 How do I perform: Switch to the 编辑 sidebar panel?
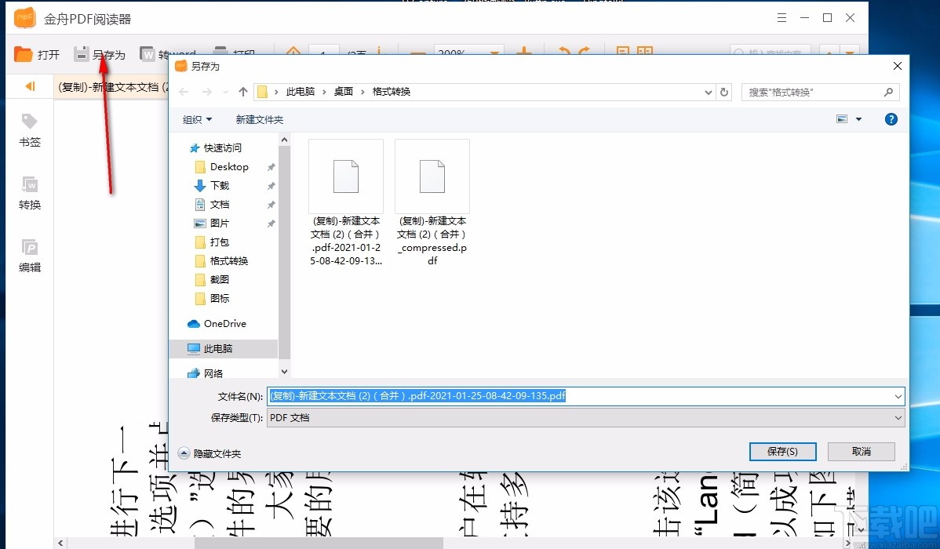pyautogui.click(x=29, y=255)
